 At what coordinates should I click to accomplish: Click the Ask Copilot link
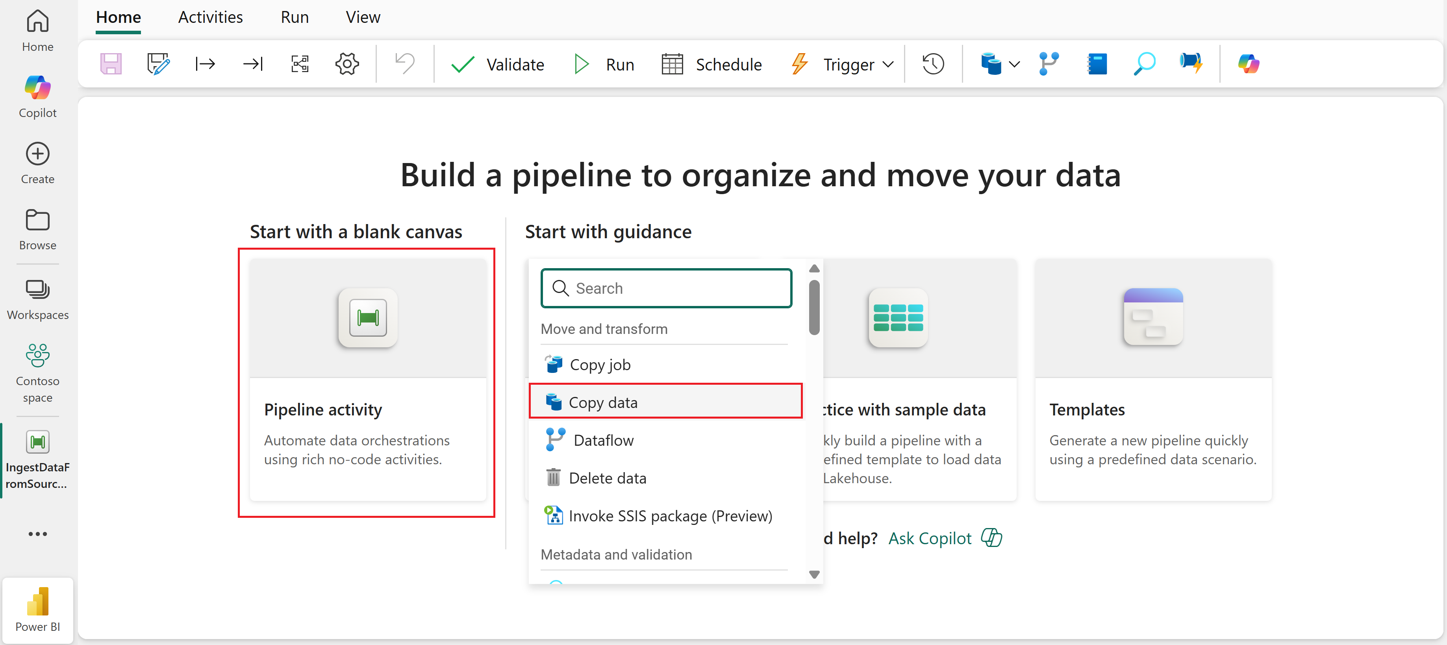tap(930, 538)
